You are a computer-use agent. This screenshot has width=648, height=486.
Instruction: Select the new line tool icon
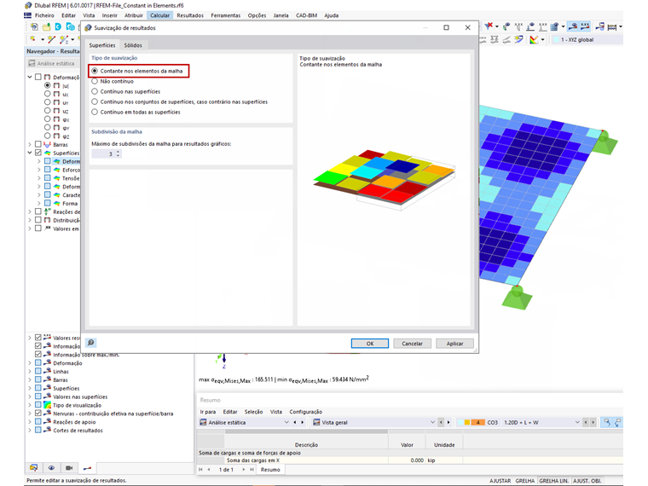[51, 39]
